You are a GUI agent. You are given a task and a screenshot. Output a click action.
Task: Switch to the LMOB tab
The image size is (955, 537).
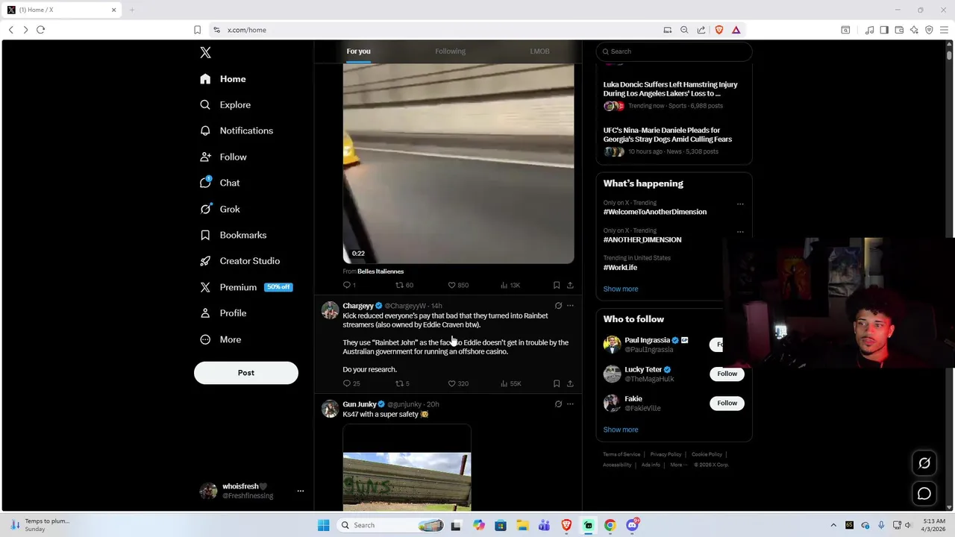[x=539, y=51]
